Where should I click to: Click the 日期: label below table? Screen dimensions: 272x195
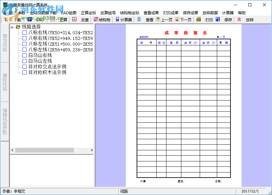(x=218, y=181)
